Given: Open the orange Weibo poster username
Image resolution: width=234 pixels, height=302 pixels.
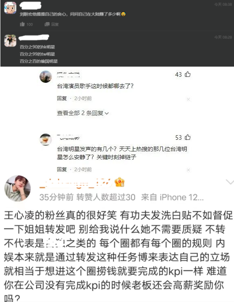Looking at the screenshot, I should click(76, 183).
